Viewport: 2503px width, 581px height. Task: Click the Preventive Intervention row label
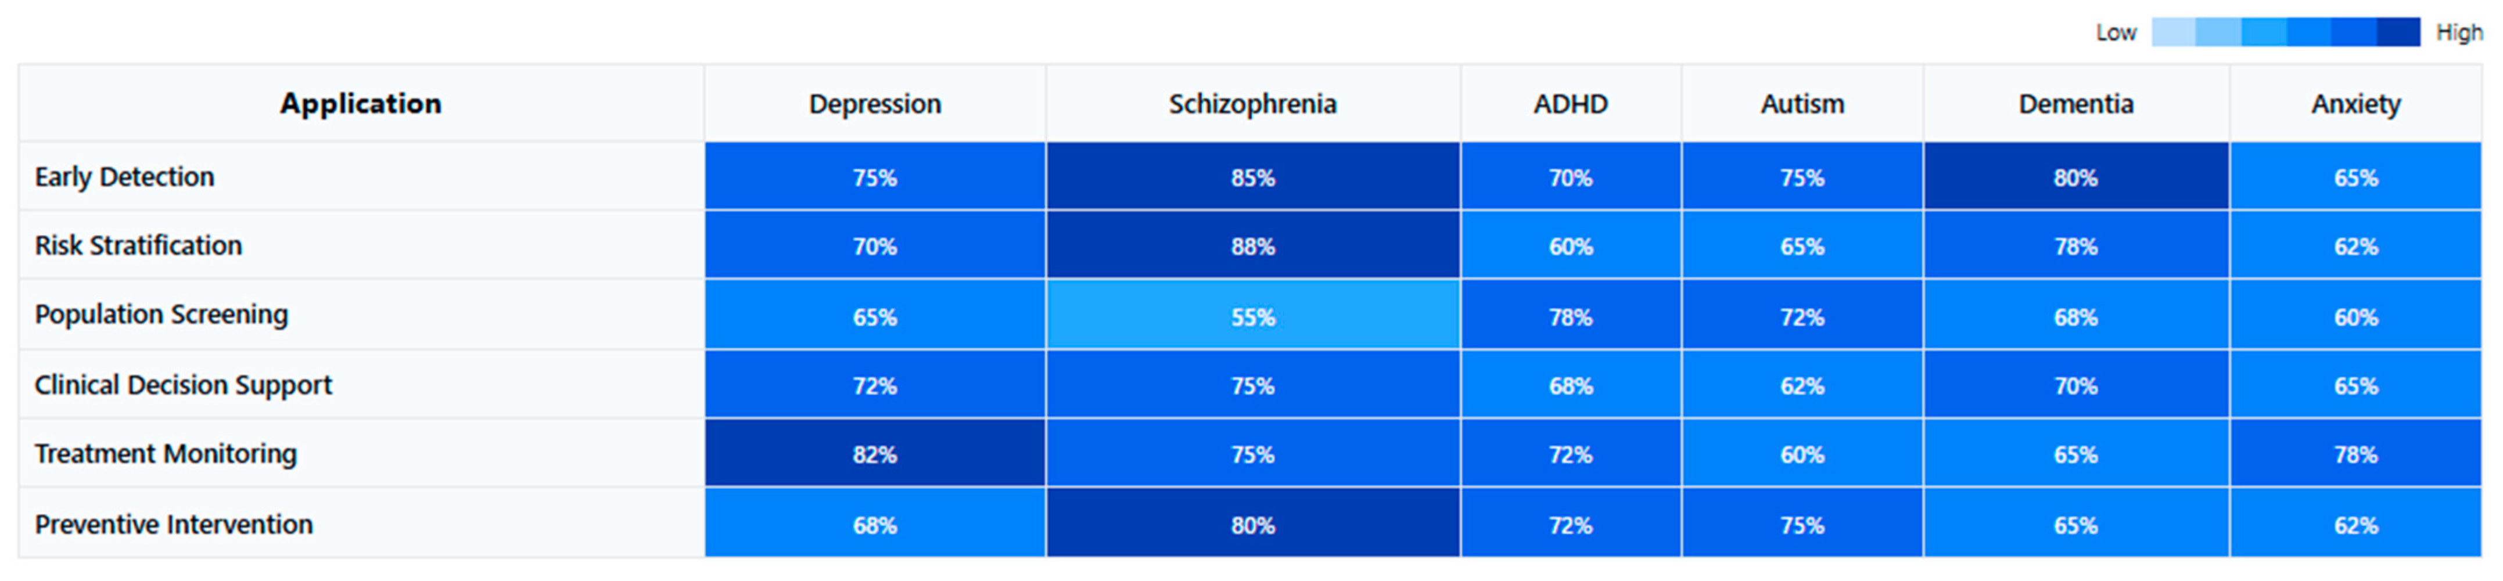pos(173,525)
